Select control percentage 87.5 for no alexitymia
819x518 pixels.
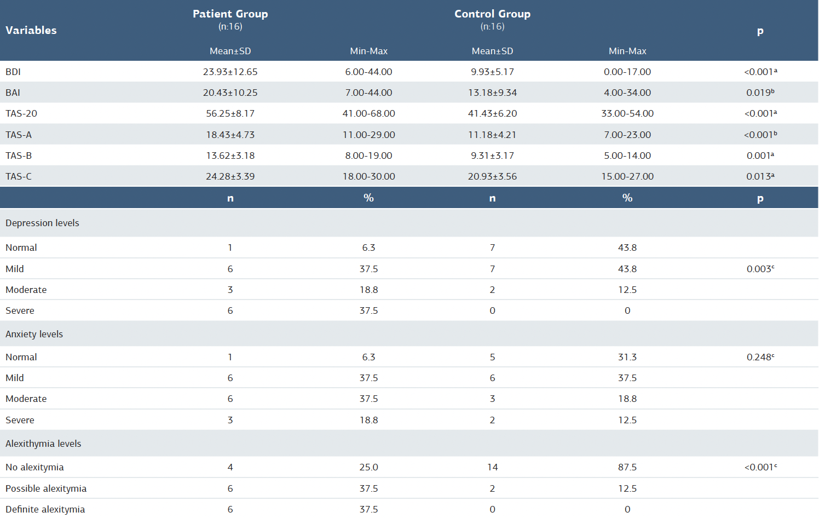pos(627,467)
